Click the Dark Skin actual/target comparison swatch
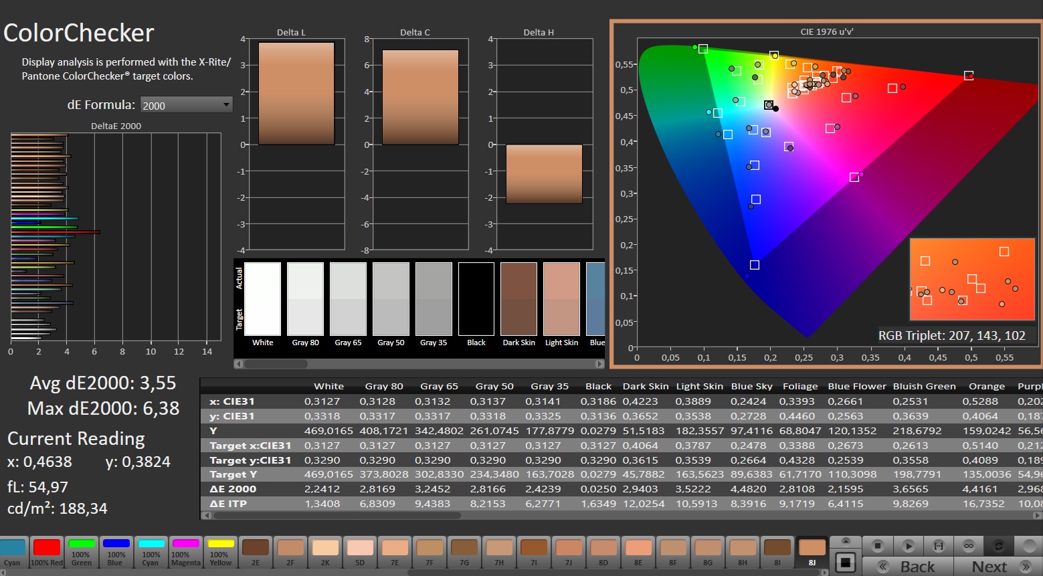Image resolution: width=1043 pixels, height=576 pixels. pyautogui.click(x=518, y=299)
